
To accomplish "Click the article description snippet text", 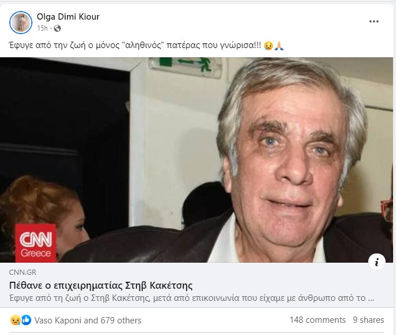I will pos(192,298).
